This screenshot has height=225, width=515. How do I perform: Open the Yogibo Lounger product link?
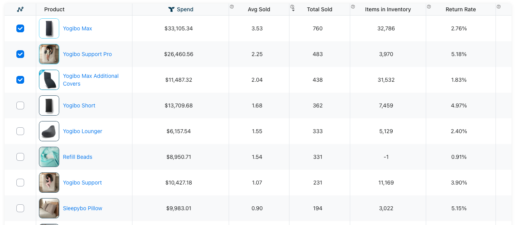point(83,131)
